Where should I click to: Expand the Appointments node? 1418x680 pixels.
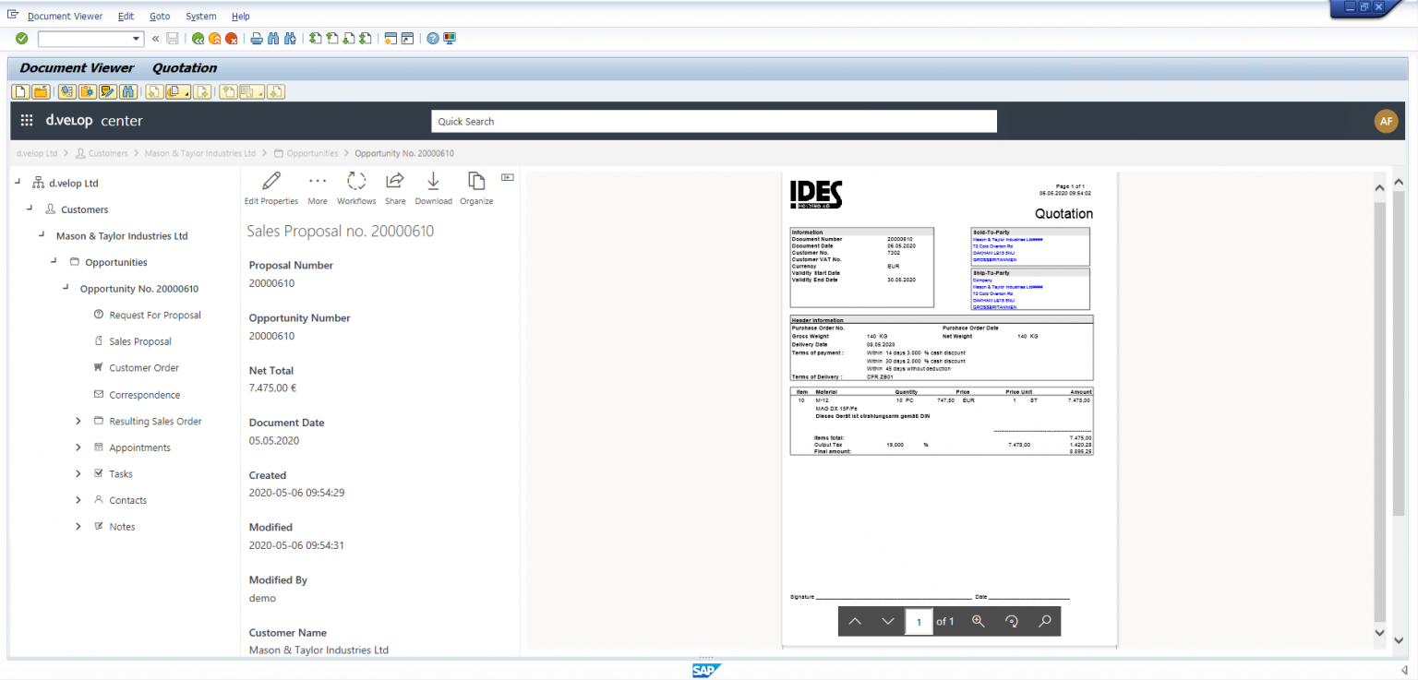pyautogui.click(x=78, y=447)
